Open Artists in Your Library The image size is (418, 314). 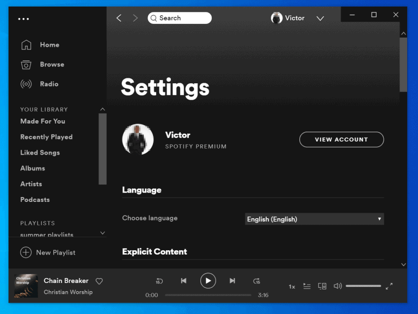(31, 184)
